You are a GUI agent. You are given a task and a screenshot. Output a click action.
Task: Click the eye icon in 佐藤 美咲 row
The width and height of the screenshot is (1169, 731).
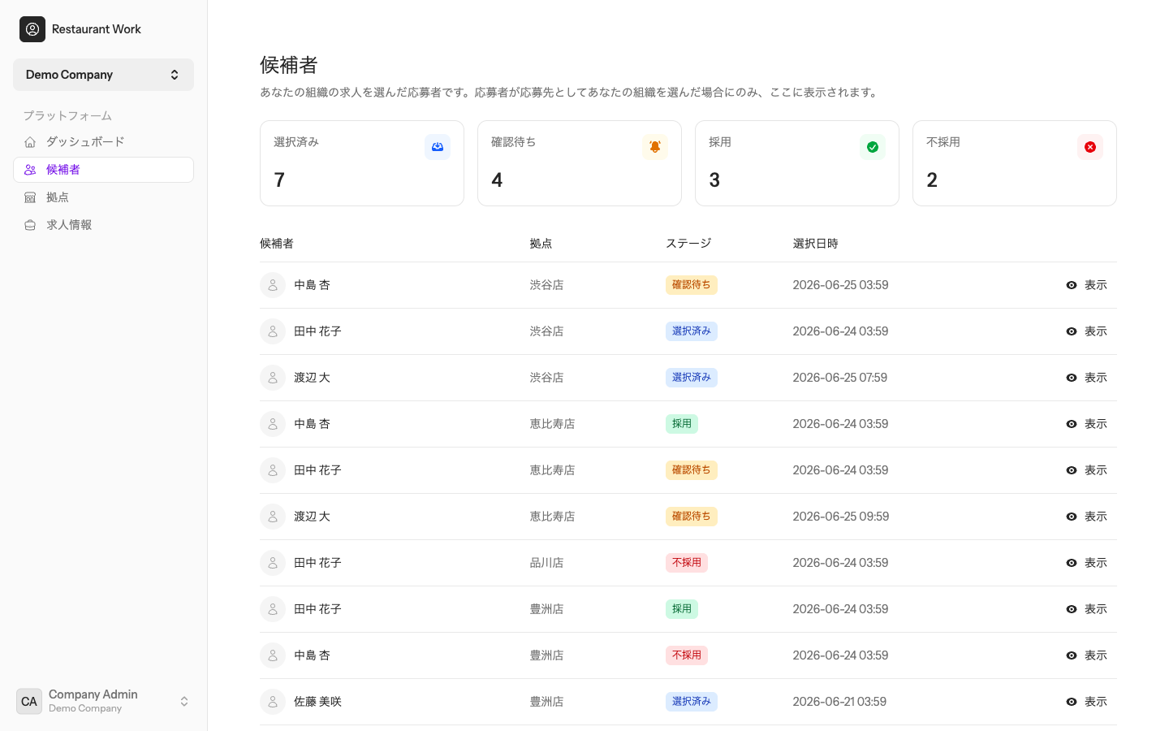point(1072,702)
